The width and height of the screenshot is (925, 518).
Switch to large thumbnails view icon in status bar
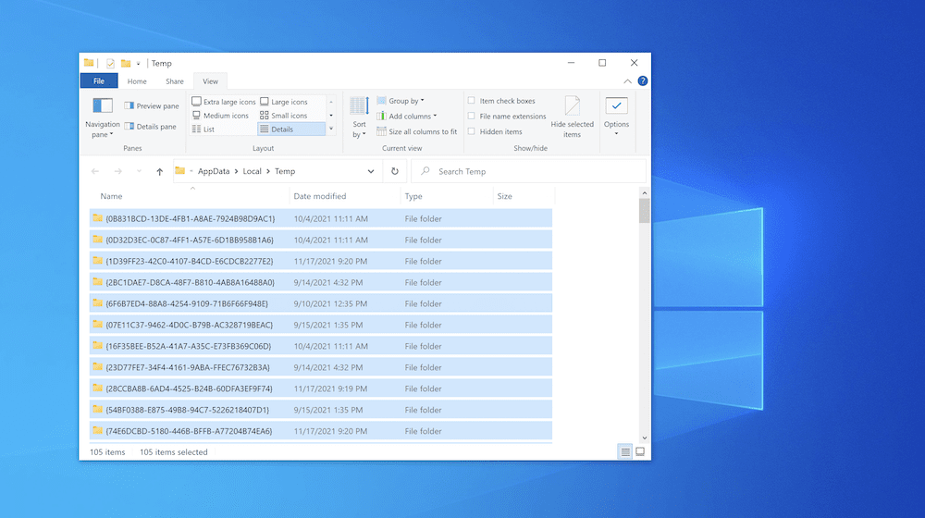pos(638,452)
